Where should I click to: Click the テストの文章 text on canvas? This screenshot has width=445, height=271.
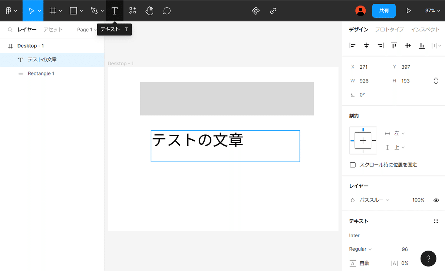tap(198, 140)
